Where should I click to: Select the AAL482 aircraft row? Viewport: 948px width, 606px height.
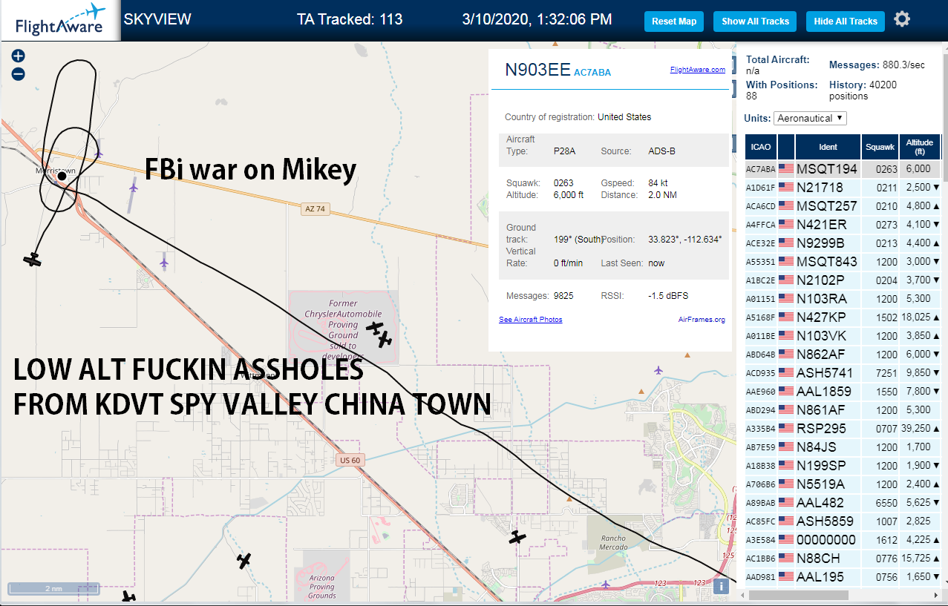843,502
